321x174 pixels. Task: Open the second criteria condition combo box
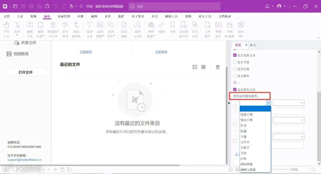[288, 120]
